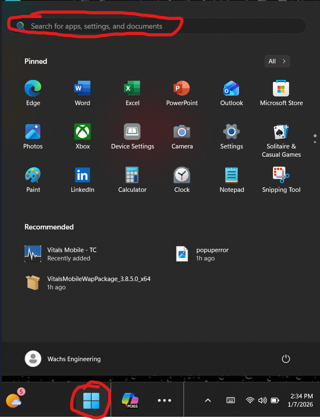Open recommended Vitals Mobile - TC app
The width and height of the screenshot is (320, 420).
[x=61, y=254]
